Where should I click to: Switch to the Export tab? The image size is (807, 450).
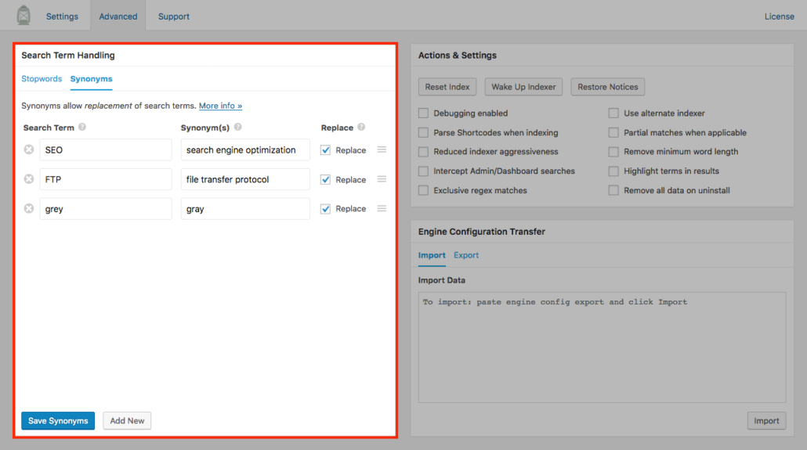click(466, 255)
